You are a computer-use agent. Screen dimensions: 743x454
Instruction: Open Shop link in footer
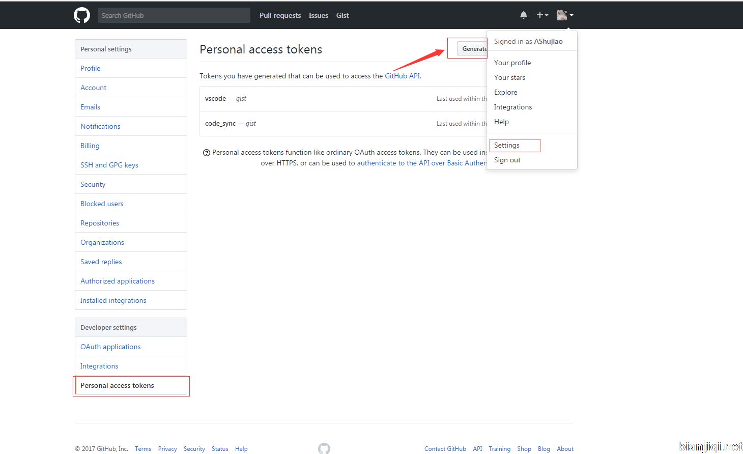tap(524, 449)
